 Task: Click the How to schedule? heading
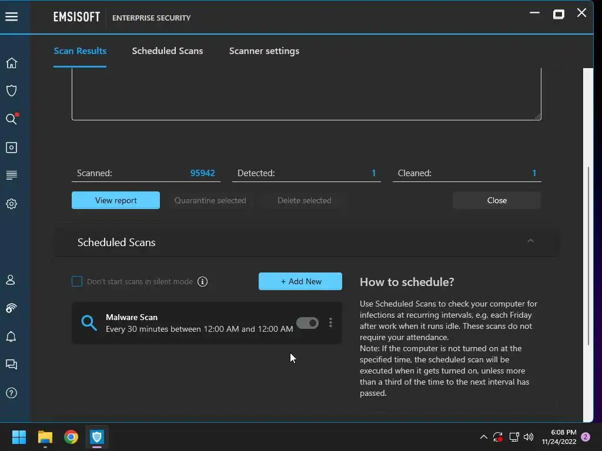tap(407, 282)
